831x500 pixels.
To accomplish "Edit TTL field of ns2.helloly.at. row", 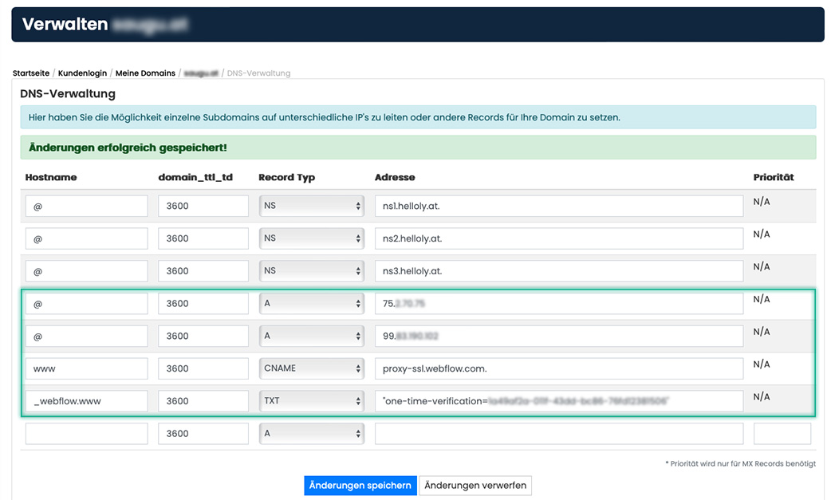I will point(203,238).
